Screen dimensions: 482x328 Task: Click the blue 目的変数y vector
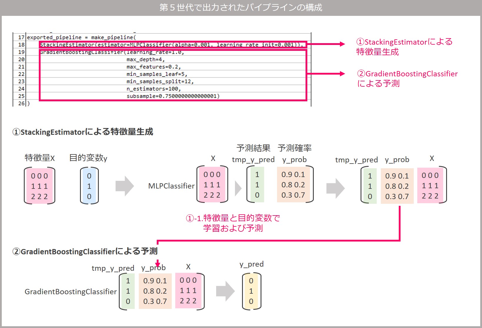pyautogui.click(x=89, y=186)
